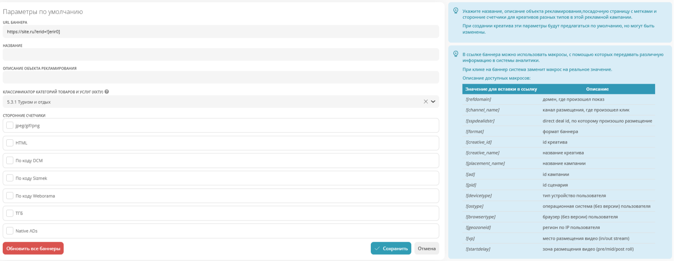Click Обновить все баннеры button
The height and width of the screenshot is (261, 674).
click(33, 248)
